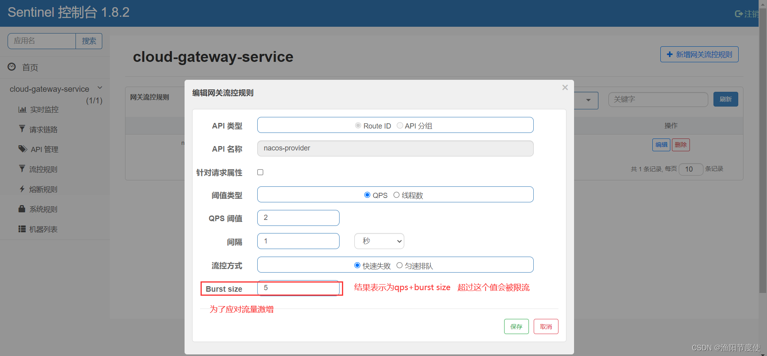Open 流控规则 menu item
Screen dimensions: 767x356
tap(44, 169)
